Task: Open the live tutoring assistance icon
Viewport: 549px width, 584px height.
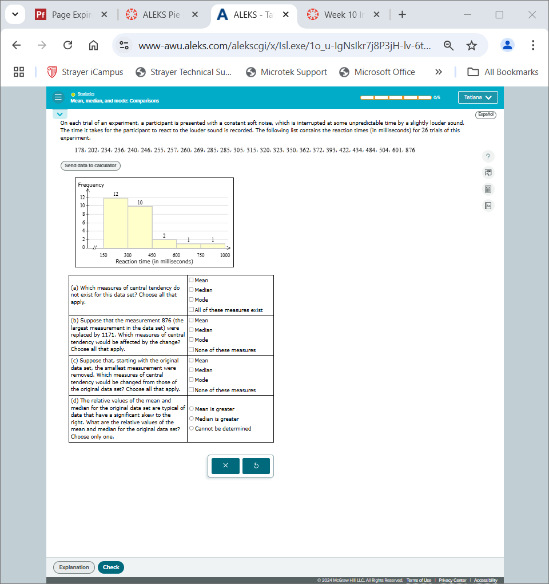Action: [x=488, y=172]
